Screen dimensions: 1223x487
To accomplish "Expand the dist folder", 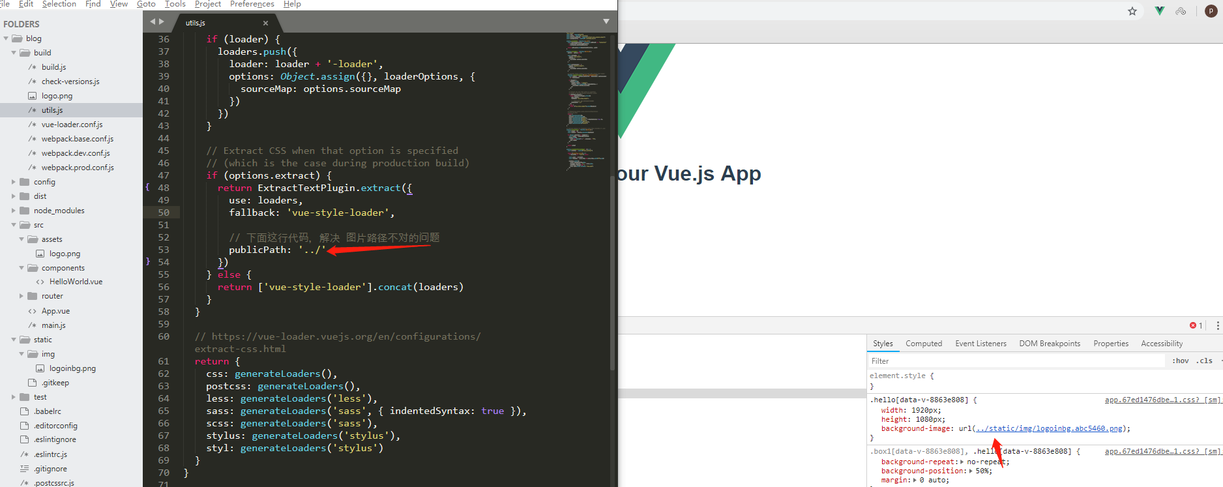I will 14,196.
